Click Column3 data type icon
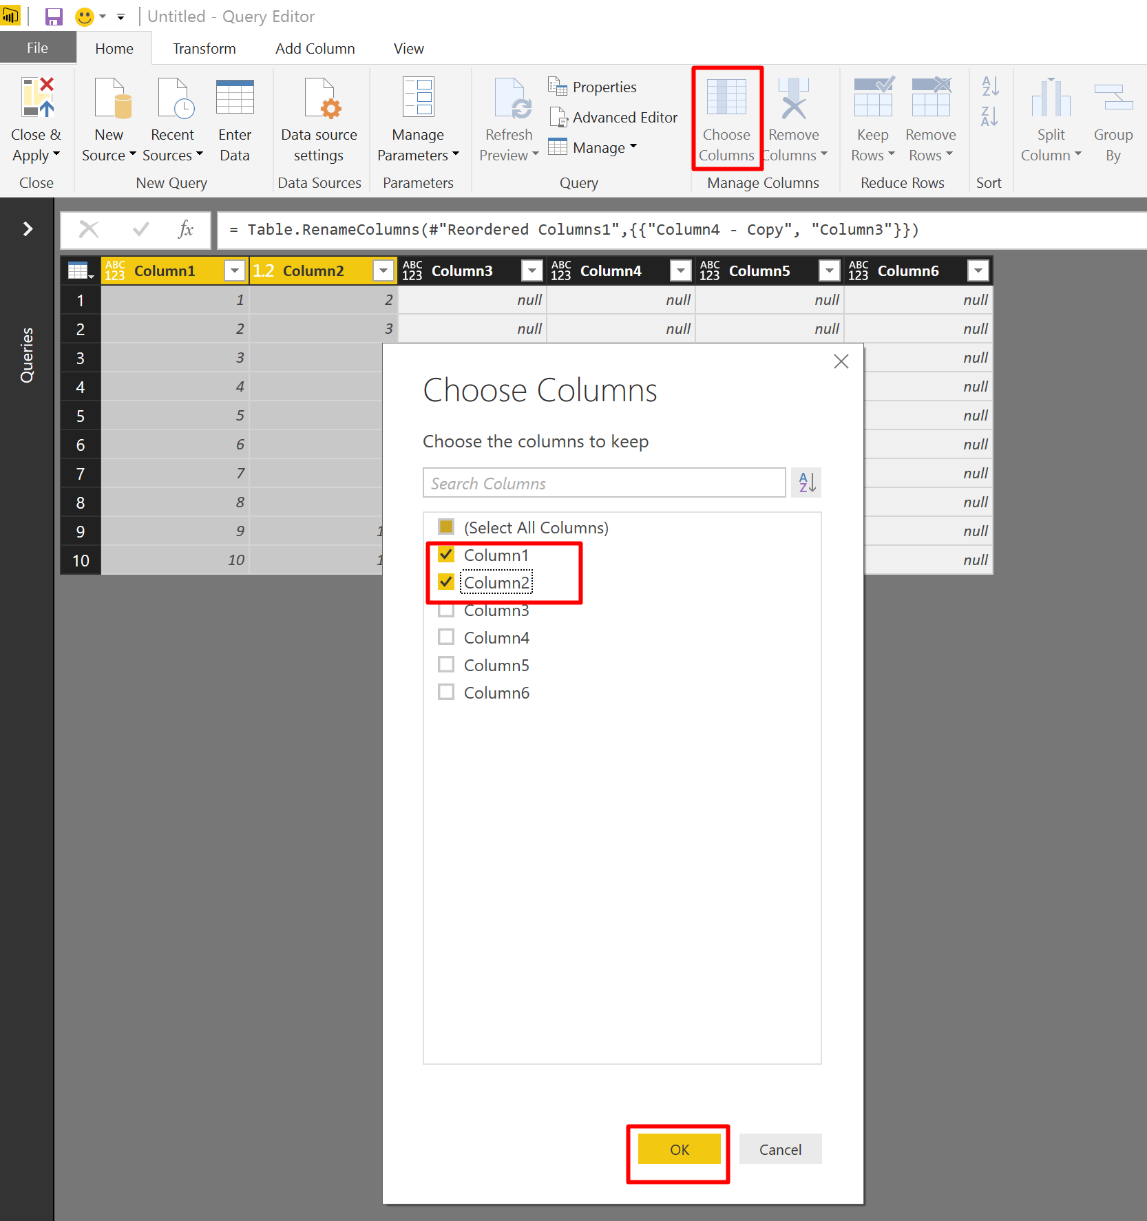 tap(412, 271)
